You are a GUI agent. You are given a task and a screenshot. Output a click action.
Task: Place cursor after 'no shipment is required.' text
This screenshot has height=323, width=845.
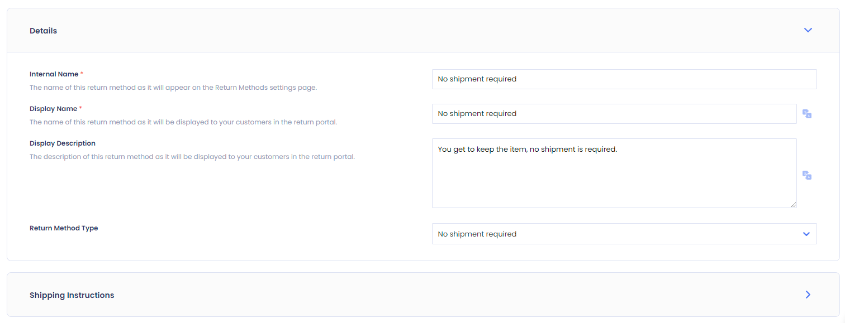tap(618, 149)
